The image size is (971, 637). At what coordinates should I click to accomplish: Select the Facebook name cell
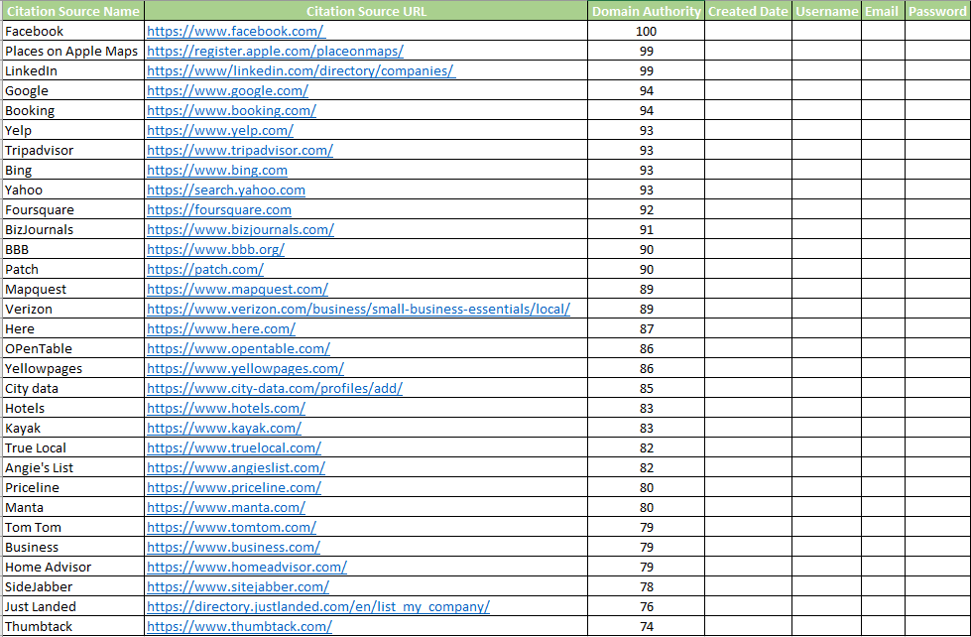[x=72, y=31]
